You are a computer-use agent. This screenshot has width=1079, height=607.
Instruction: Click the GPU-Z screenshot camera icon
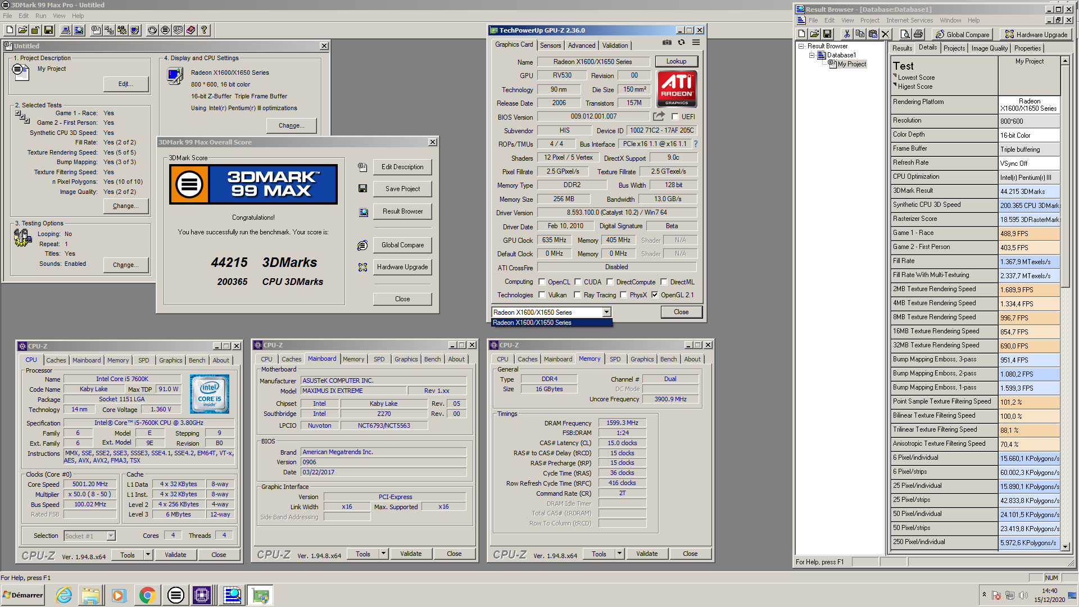667,43
